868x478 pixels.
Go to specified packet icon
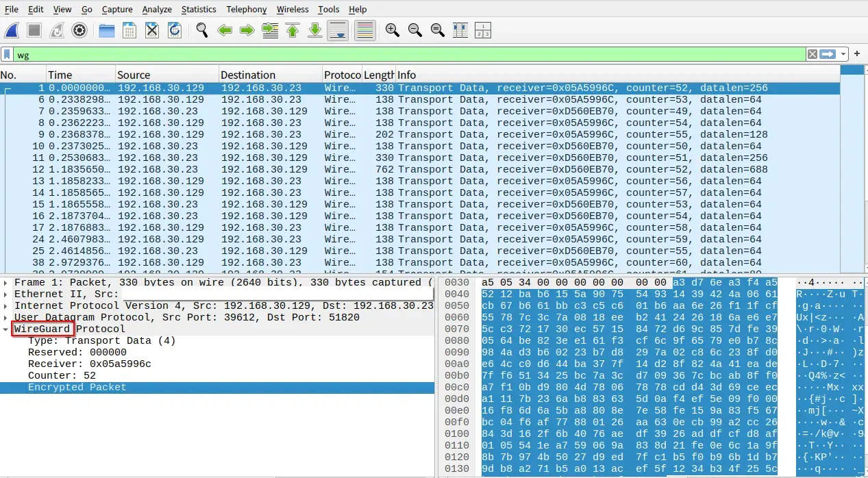coord(270,30)
